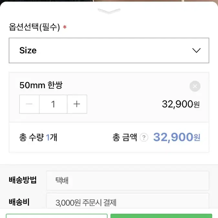Collapse the option sheet with top chevron handle
The width and height of the screenshot is (218, 218).
point(109,11)
